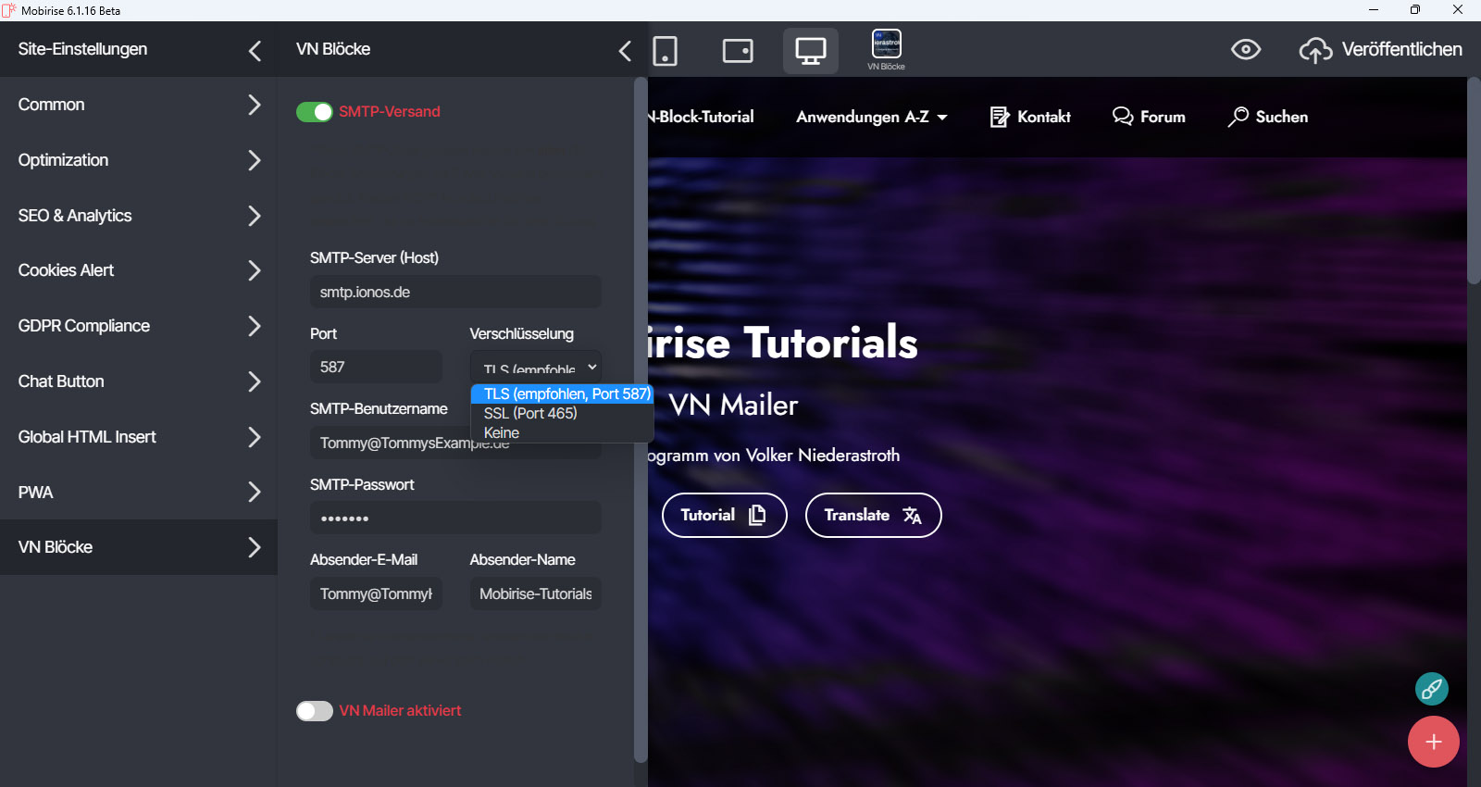The width and height of the screenshot is (1481, 787).
Task: Click the Mobirise app icon in title bar
Action: (9, 10)
